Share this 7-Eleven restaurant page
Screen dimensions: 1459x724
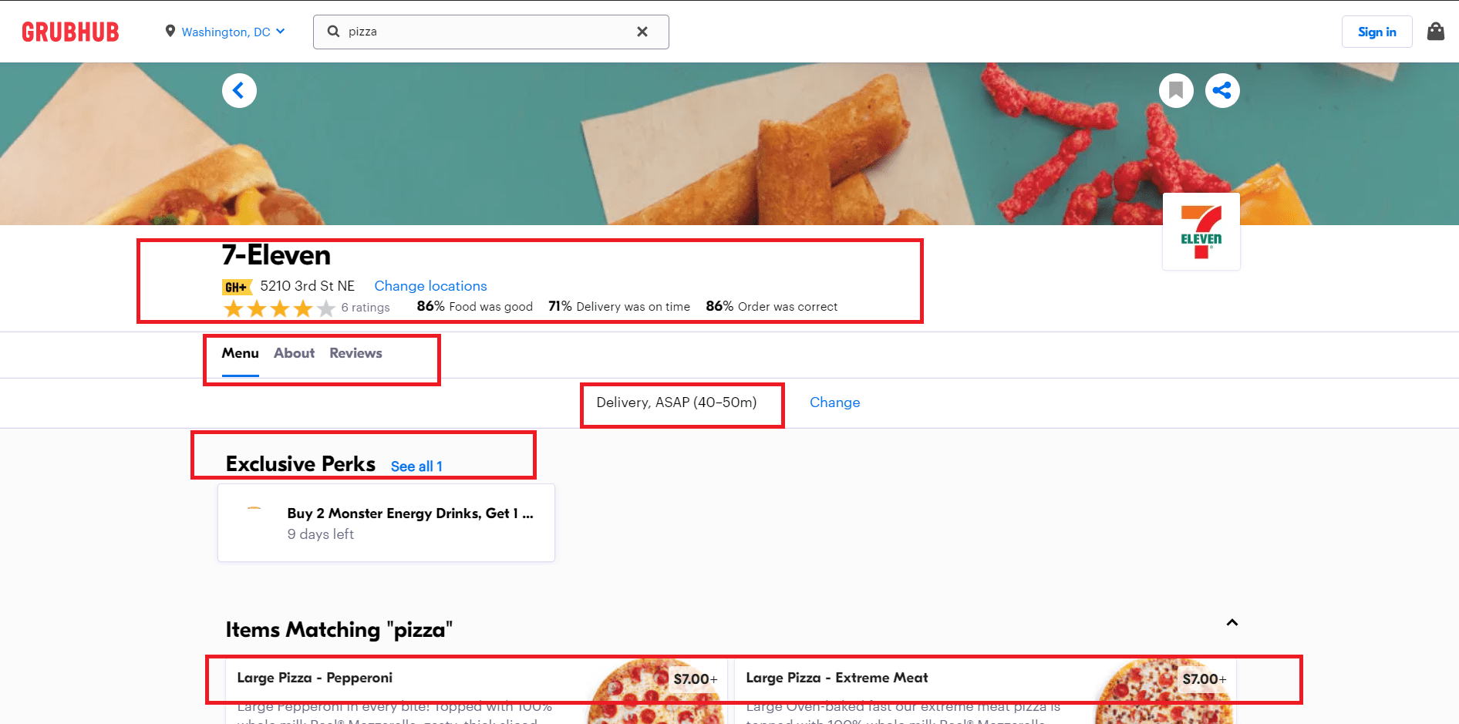(x=1222, y=90)
